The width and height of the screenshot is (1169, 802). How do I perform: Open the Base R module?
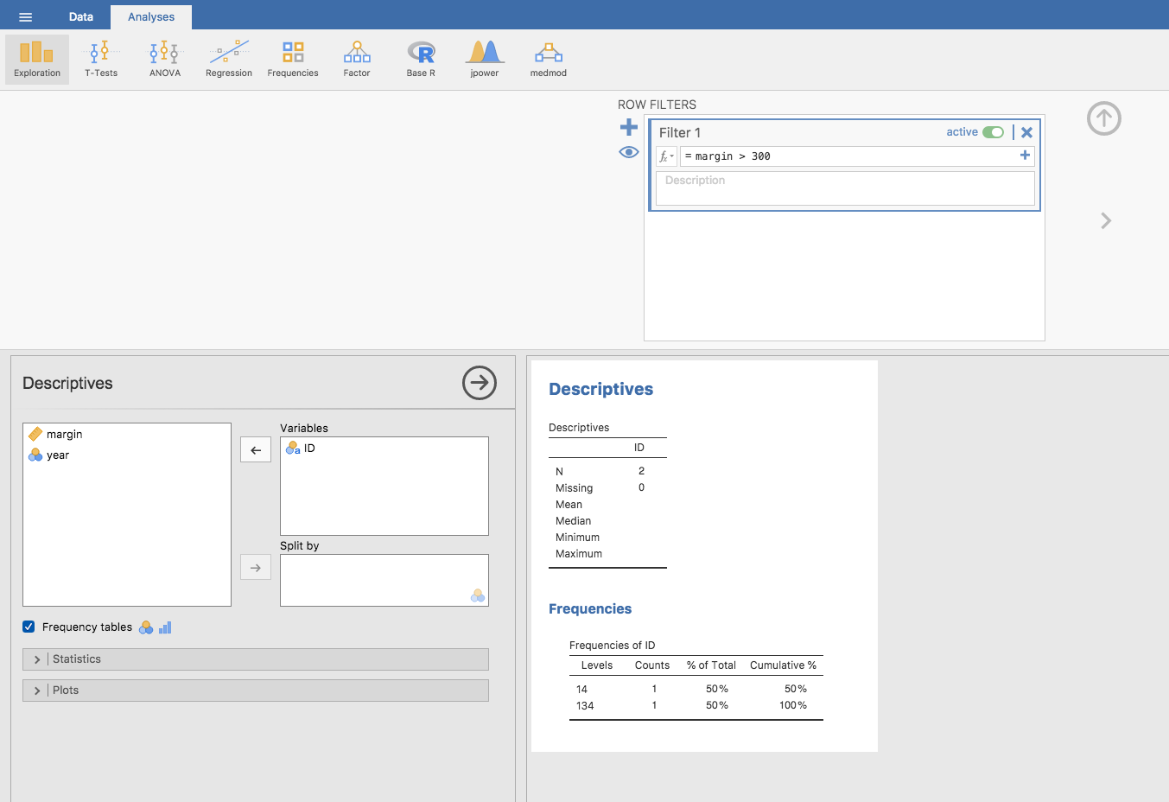pyautogui.click(x=421, y=59)
